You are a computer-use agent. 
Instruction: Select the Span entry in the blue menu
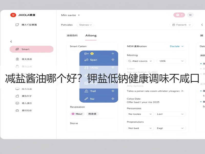coord(99,60)
